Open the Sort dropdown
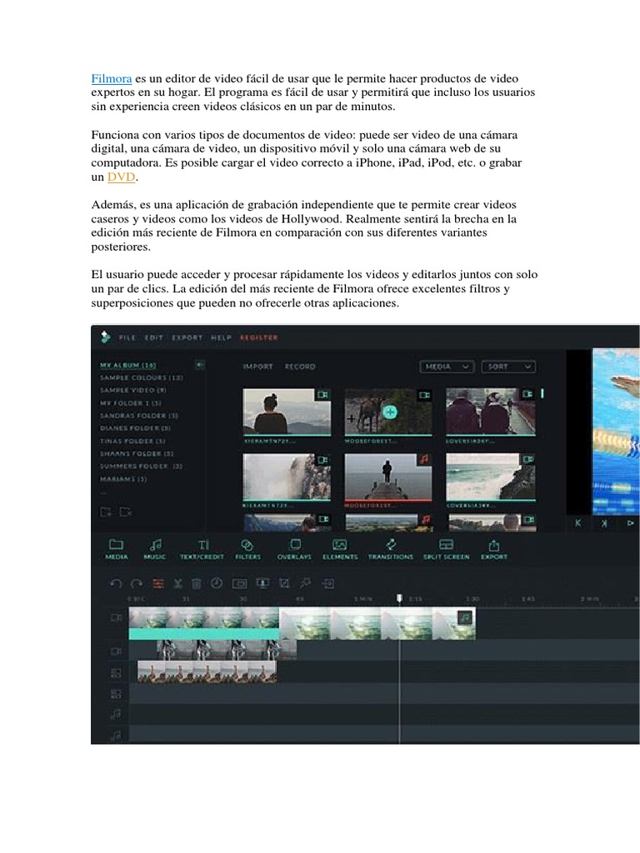Viewport: 640px width, 853px height. point(507,366)
